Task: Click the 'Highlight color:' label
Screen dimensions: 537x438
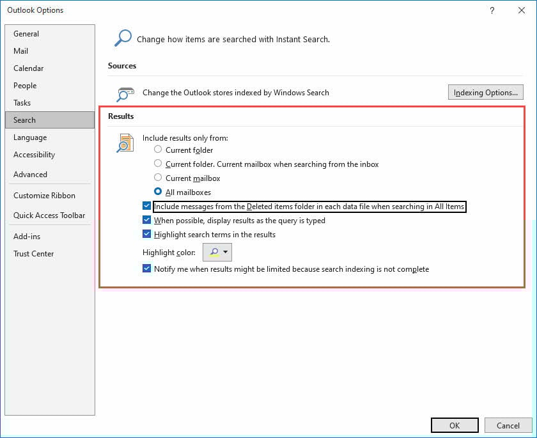Action: pyautogui.click(x=169, y=253)
